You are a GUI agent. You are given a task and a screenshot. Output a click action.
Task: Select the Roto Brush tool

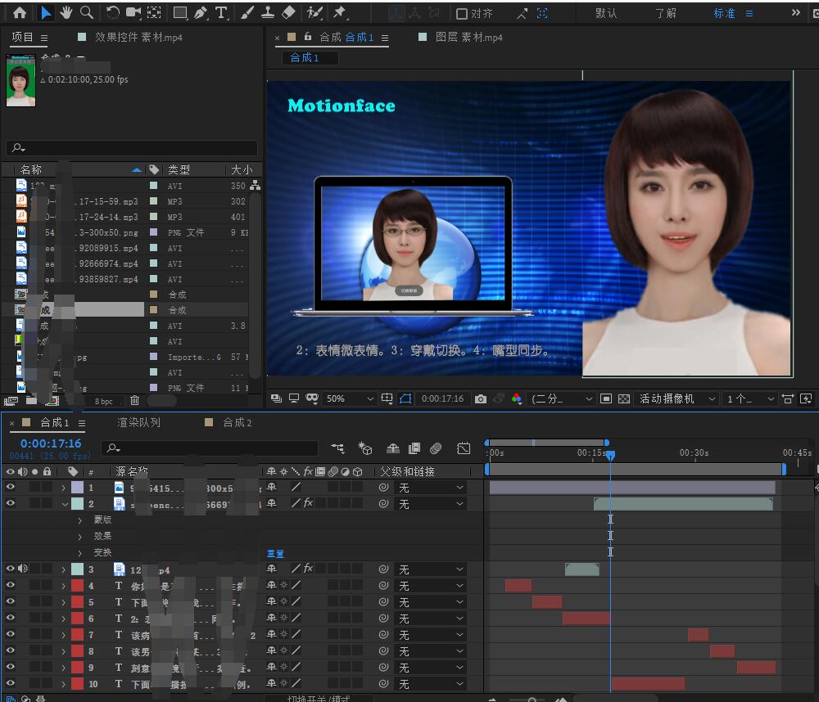click(x=314, y=12)
